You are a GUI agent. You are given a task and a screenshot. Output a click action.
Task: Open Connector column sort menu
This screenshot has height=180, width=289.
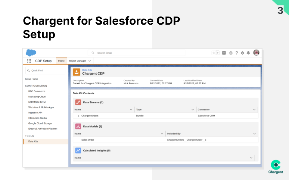[254, 110]
